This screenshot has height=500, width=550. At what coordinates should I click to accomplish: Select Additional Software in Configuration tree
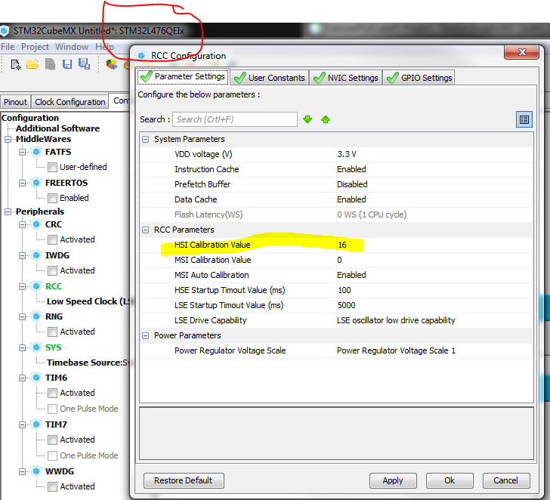[x=58, y=128]
